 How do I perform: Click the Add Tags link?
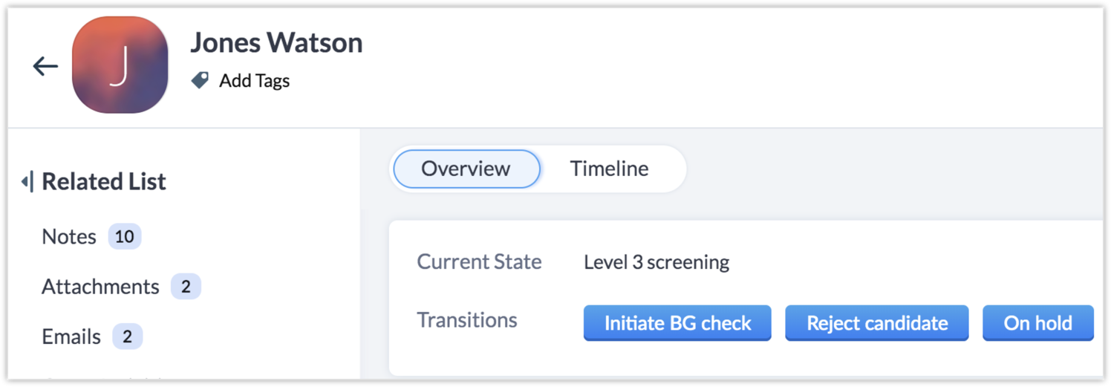point(254,80)
